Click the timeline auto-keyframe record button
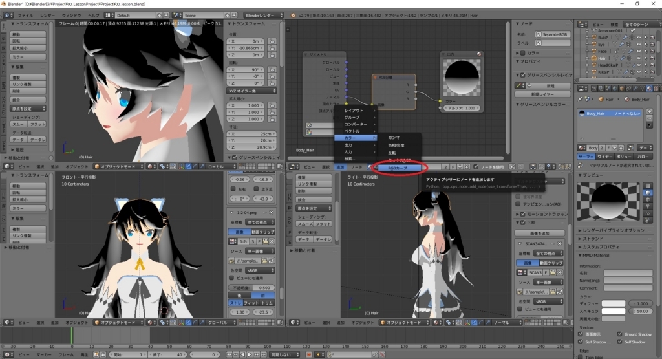Image resolution: width=662 pixels, height=359 pixels. [309, 354]
